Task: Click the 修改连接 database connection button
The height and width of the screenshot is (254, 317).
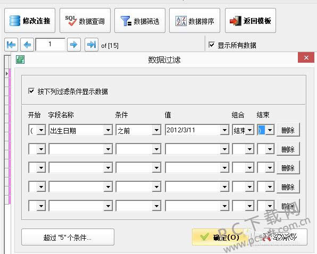Action: [x=30, y=21]
